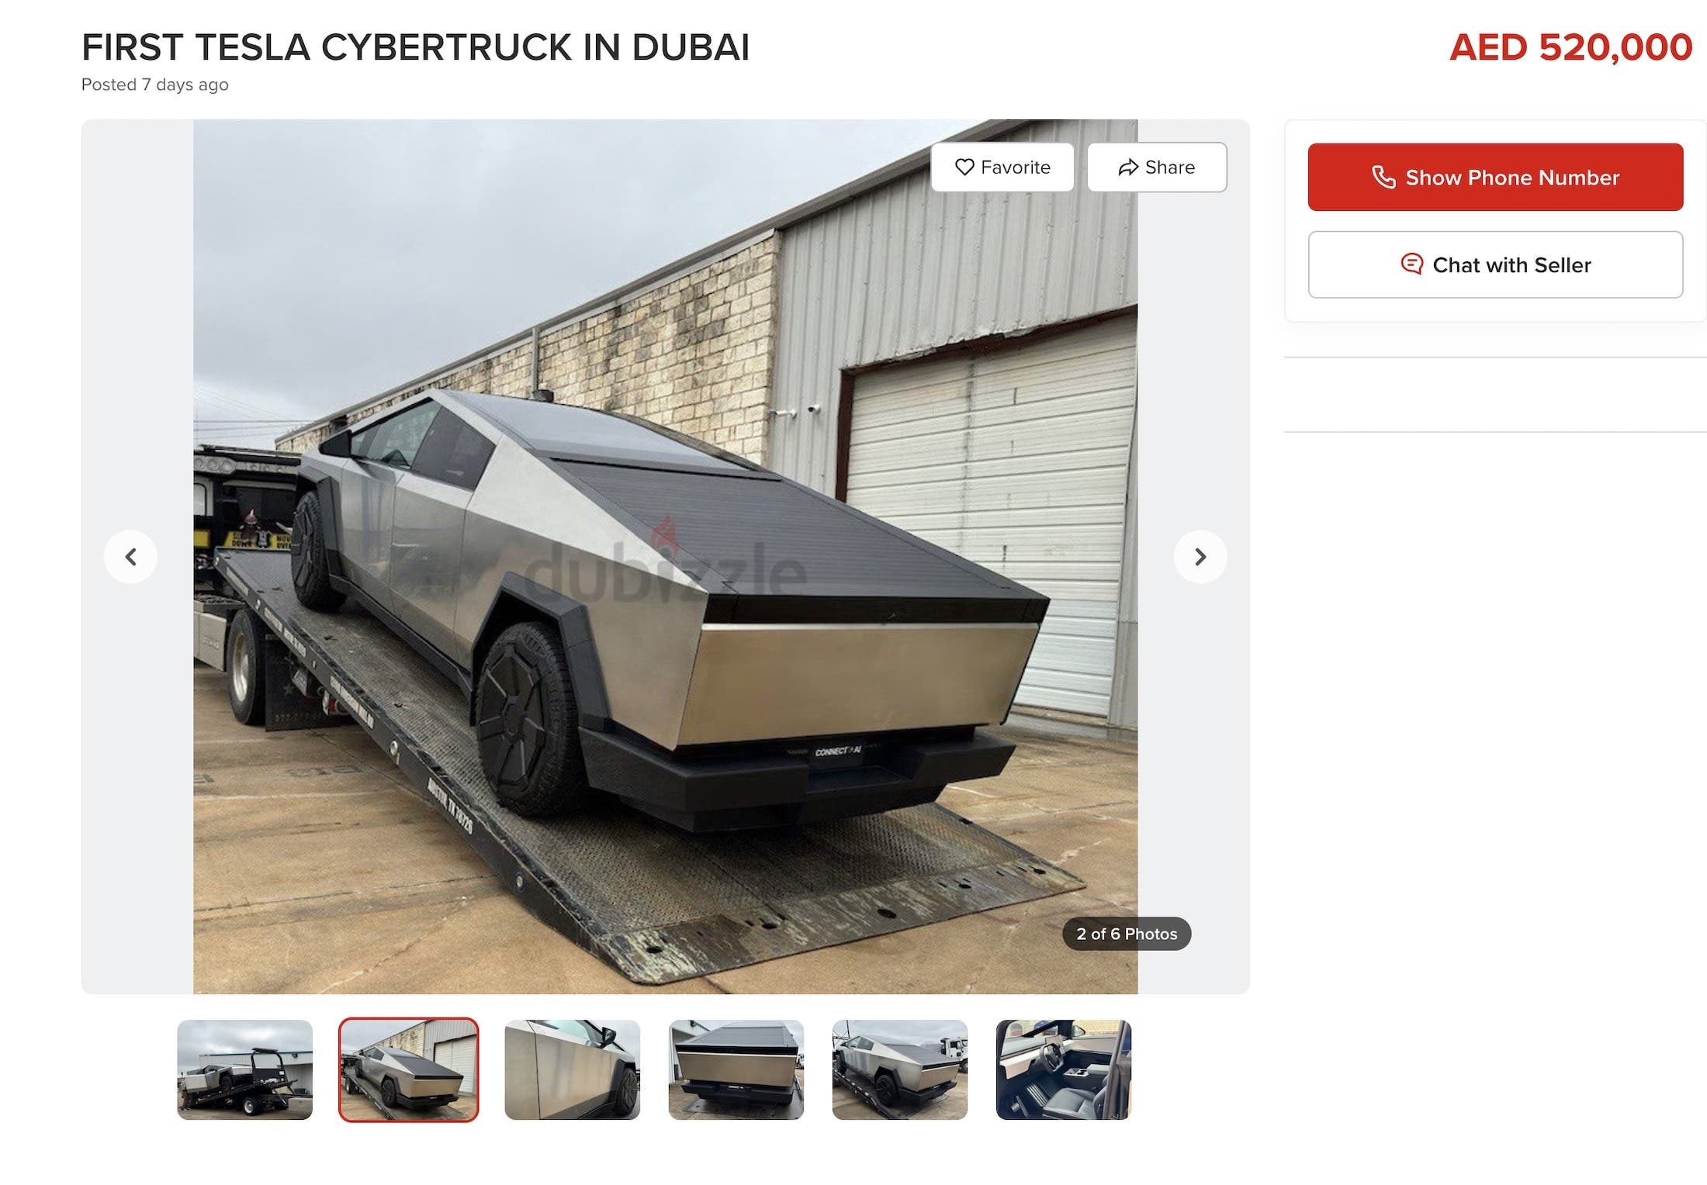Advance to the next photo arrow
The image size is (1707, 1185).
[x=1200, y=557]
